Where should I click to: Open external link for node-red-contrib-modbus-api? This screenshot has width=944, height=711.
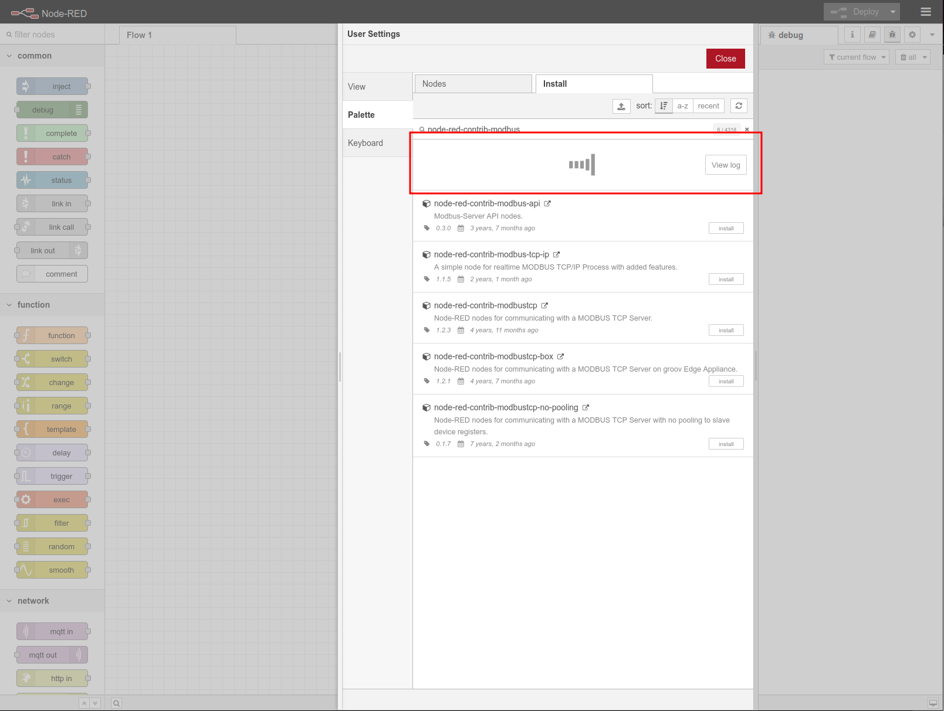tap(547, 204)
